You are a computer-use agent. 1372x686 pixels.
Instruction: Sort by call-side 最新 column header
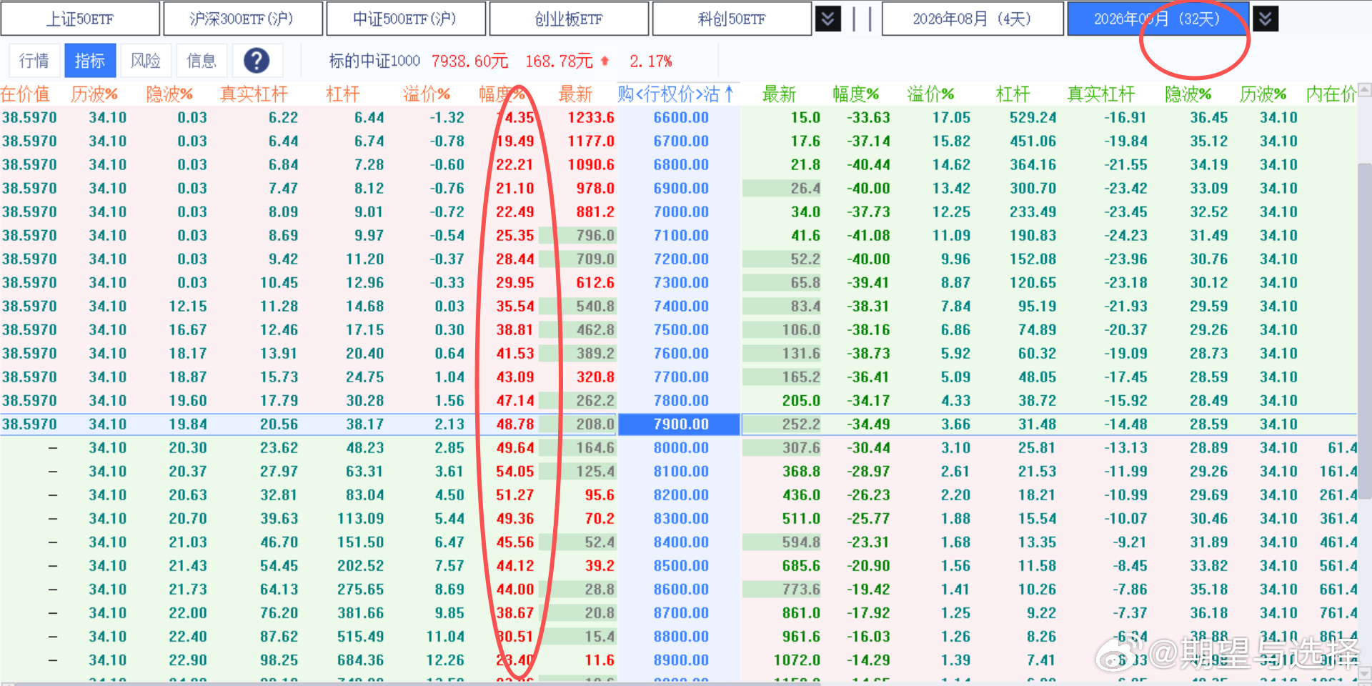pyautogui.click(x=576, y=94)
